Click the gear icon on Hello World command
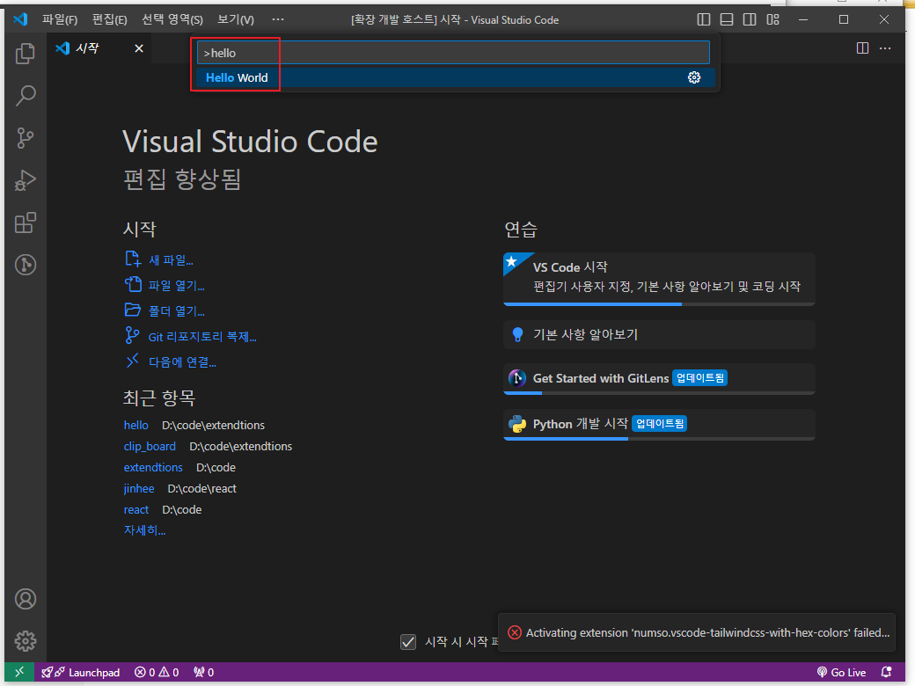915x686 pixels. click(x=694, y=77)
